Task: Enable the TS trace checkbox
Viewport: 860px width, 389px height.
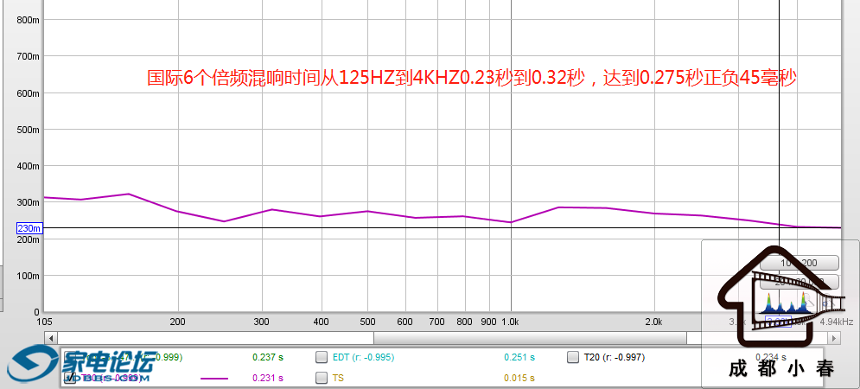Action: [x=322, y=378]
